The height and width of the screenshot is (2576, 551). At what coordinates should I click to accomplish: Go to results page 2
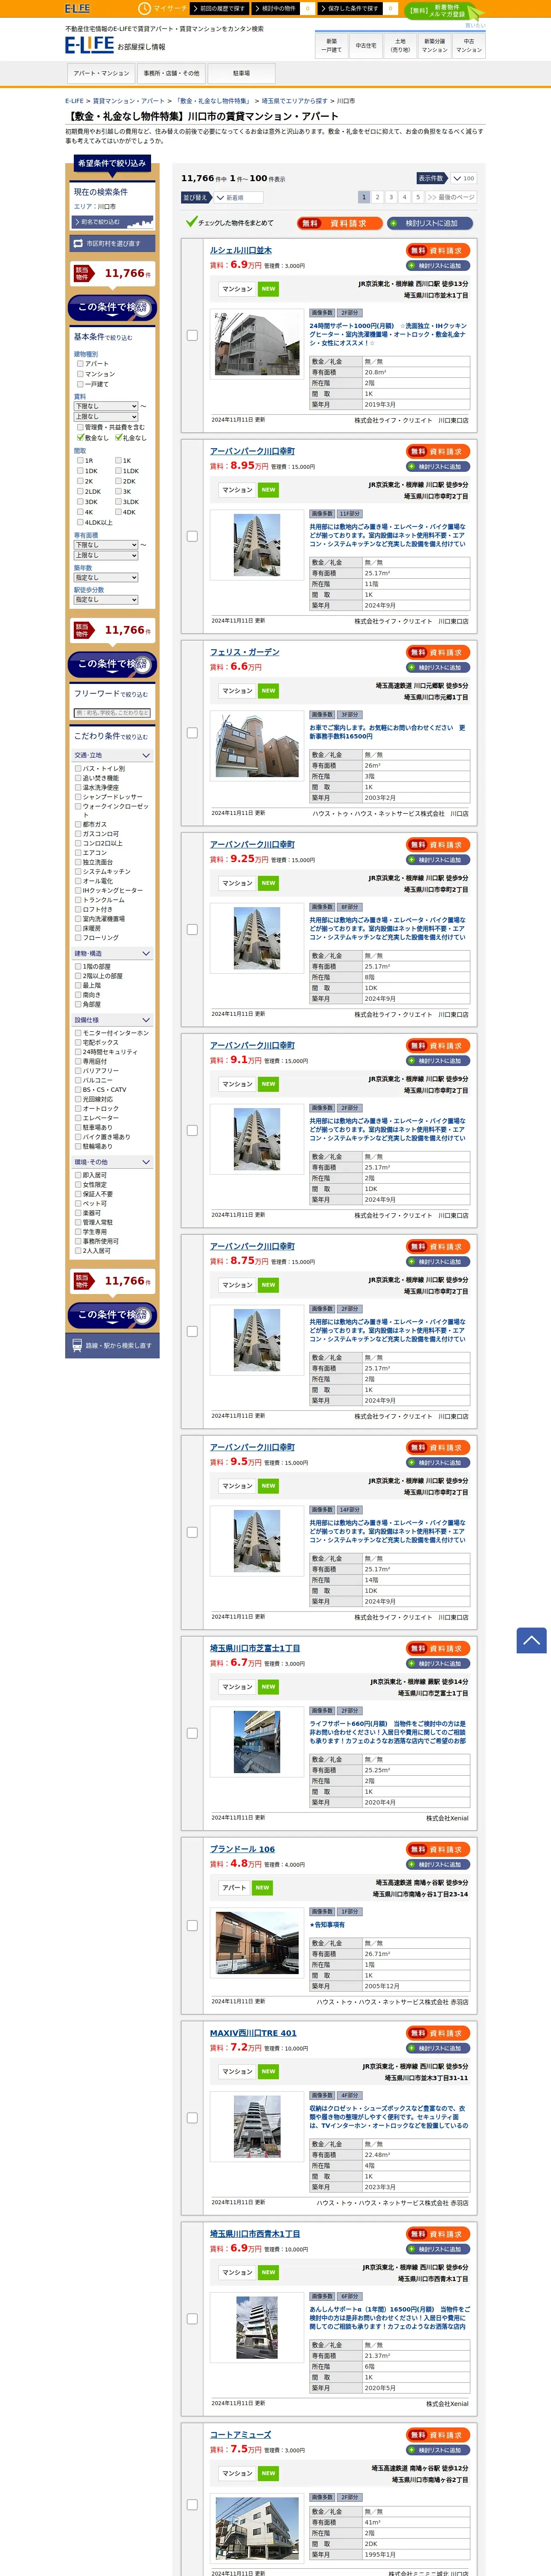(x=377, y=197)
